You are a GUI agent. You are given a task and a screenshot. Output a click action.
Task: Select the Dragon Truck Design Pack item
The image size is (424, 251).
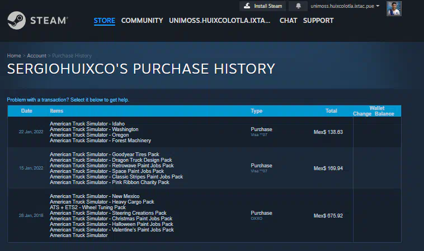click(x=111, y=160)
